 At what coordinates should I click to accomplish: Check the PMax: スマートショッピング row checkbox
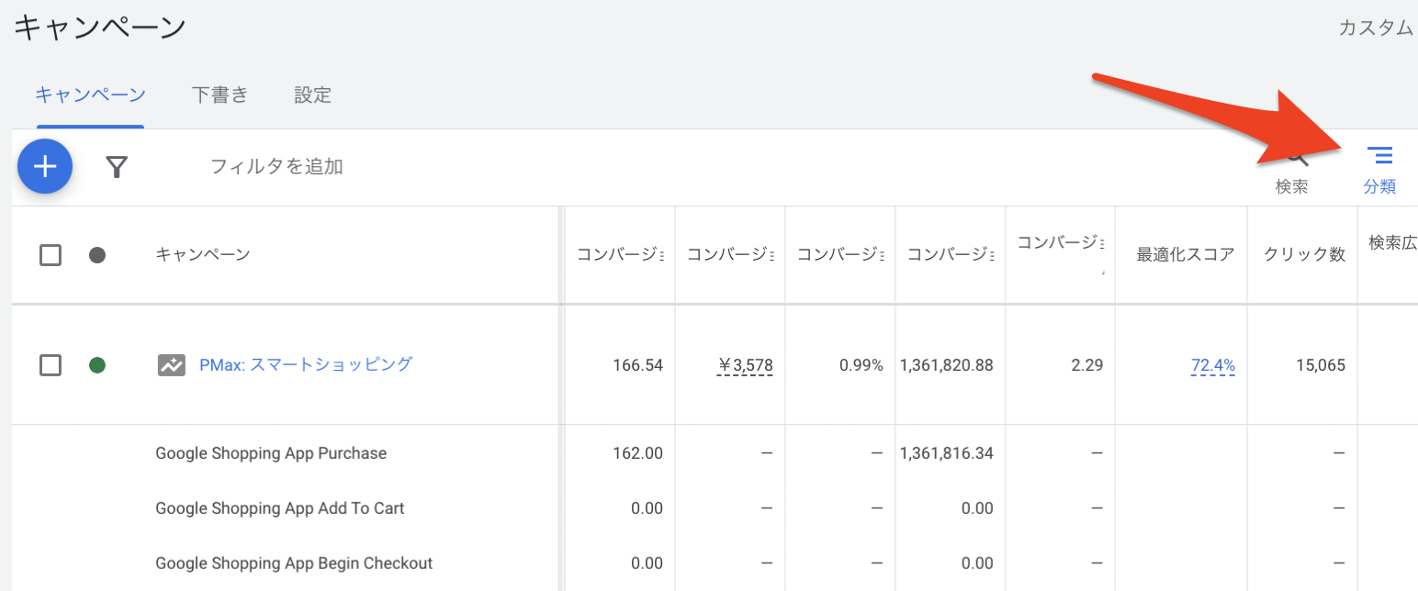pyautogui.click(x=51, y=365)
